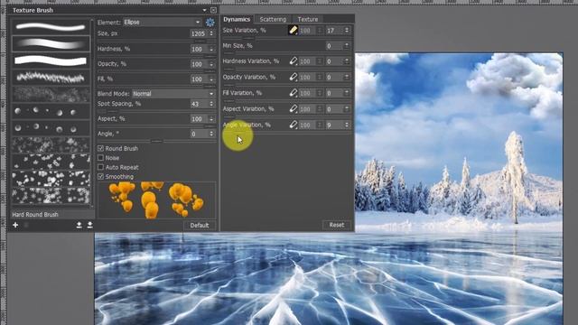Toggle pen pressure for Hardness Variation
578x325 pixels.
point(293,61)
